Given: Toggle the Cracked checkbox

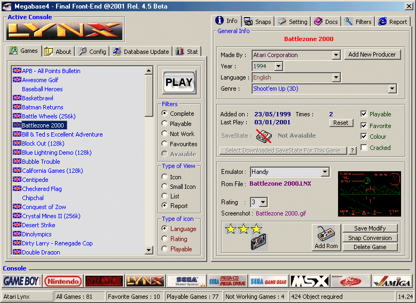Looking at the screenshot, I should [364, 147].
